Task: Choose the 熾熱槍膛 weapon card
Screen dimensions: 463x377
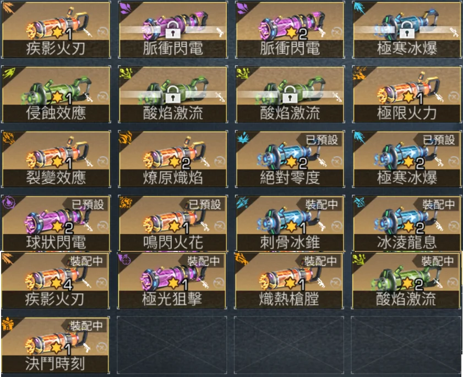Action: [289, 281]
